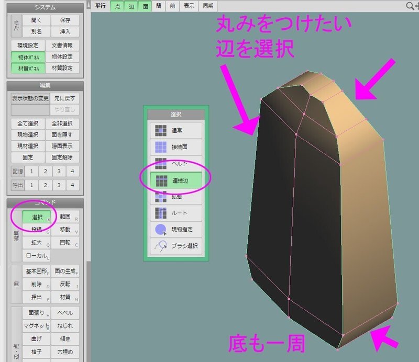Activate the 拡大 scale command

[x=37, y=243]
